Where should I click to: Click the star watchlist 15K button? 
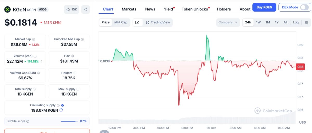coord(71,10)
